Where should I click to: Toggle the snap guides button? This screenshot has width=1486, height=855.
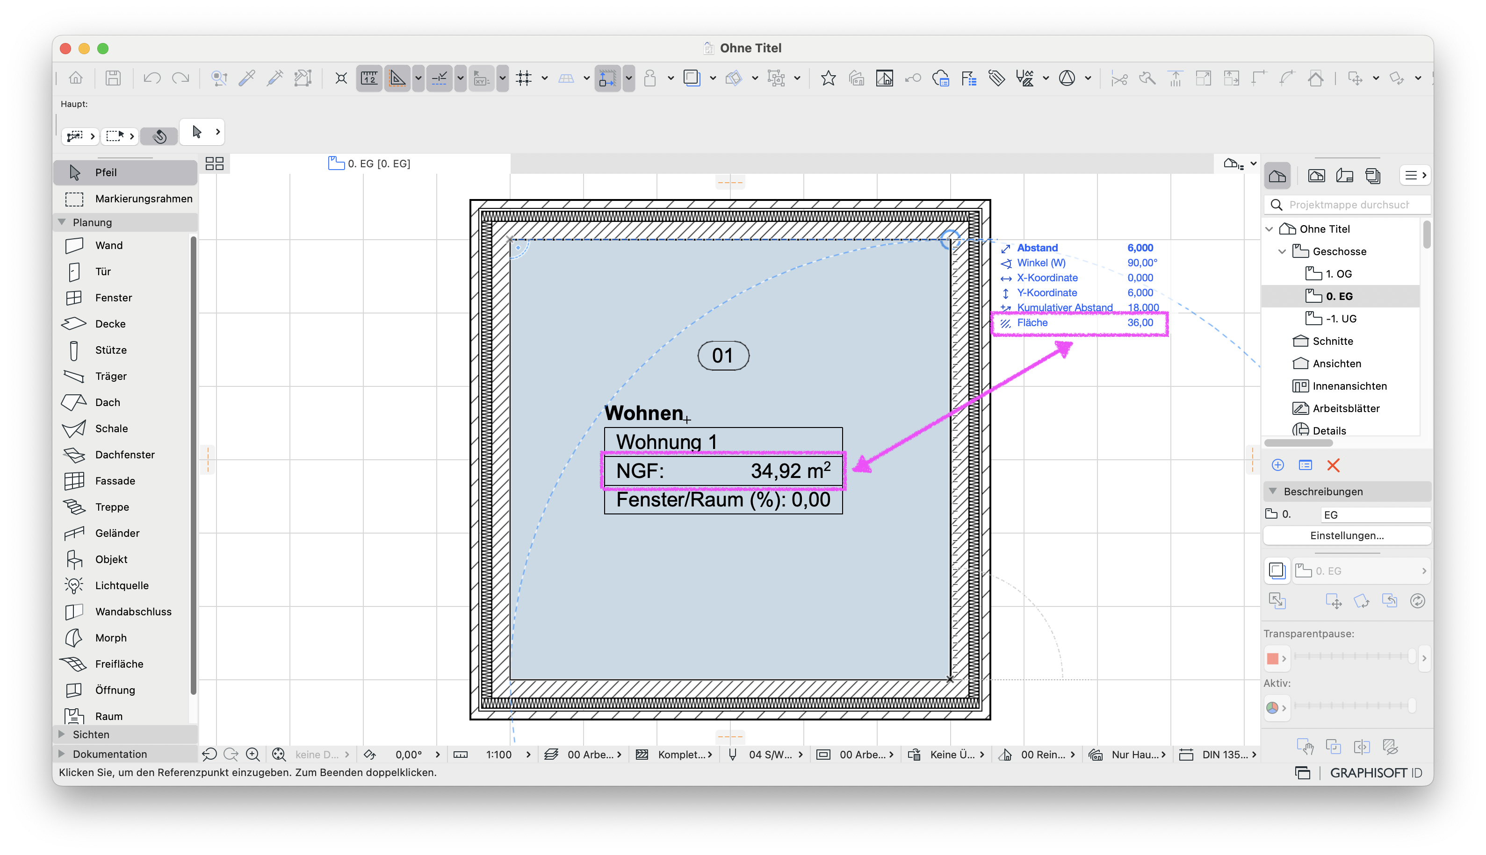tap(440, 78)
